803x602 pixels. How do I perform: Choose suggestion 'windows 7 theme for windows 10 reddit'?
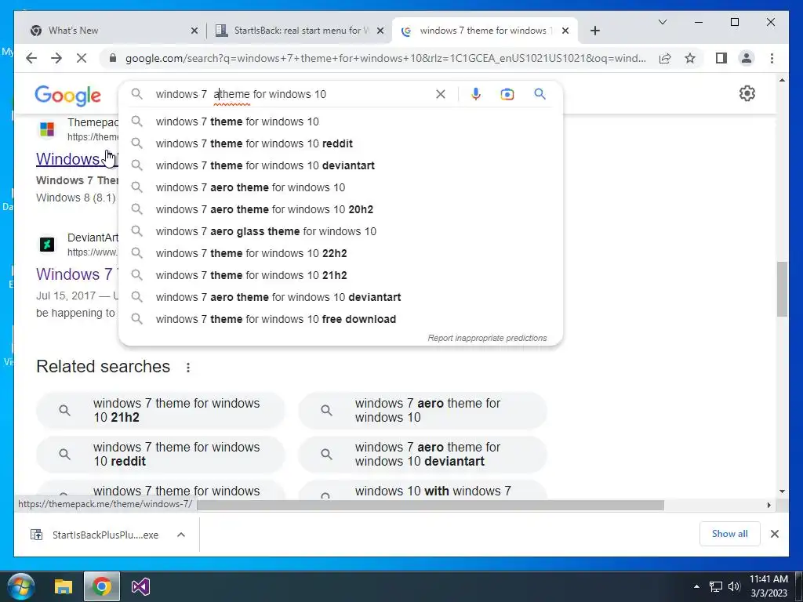(340, 144)
